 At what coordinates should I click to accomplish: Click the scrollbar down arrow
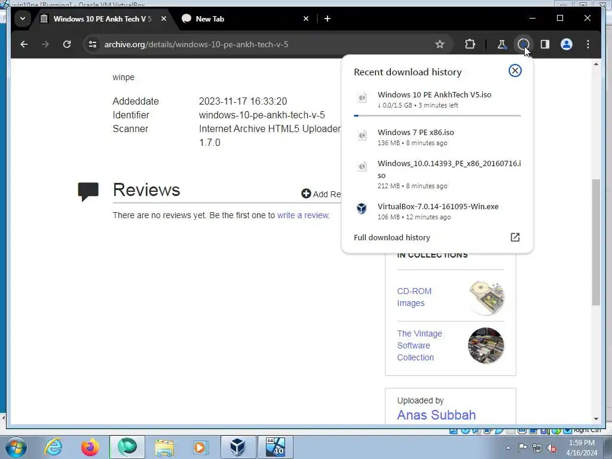tap(596, 419)
